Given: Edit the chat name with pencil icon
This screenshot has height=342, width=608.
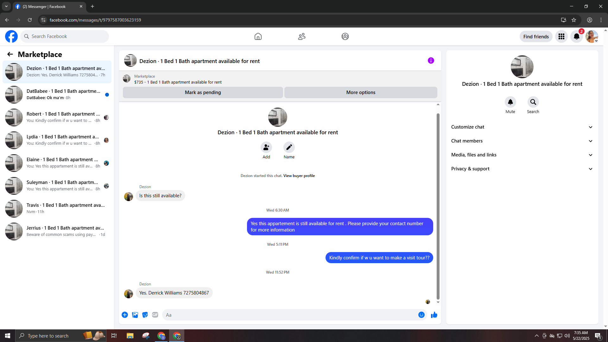Looking at the screenshot, I should [289, 147].
